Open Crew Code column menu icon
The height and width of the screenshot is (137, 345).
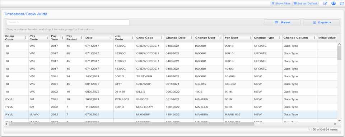click(162, 38)
